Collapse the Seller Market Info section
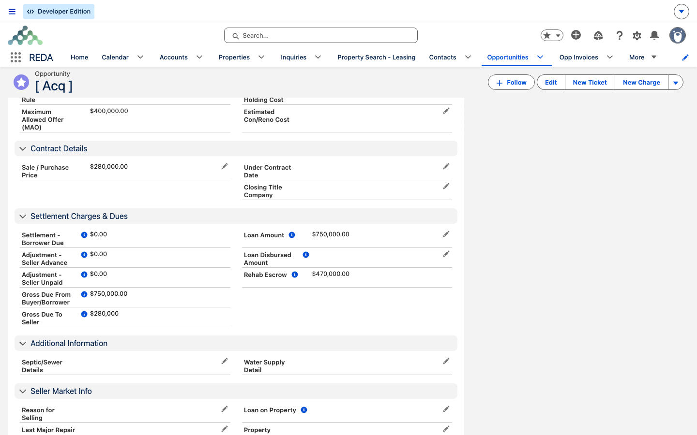 (23, 391)
